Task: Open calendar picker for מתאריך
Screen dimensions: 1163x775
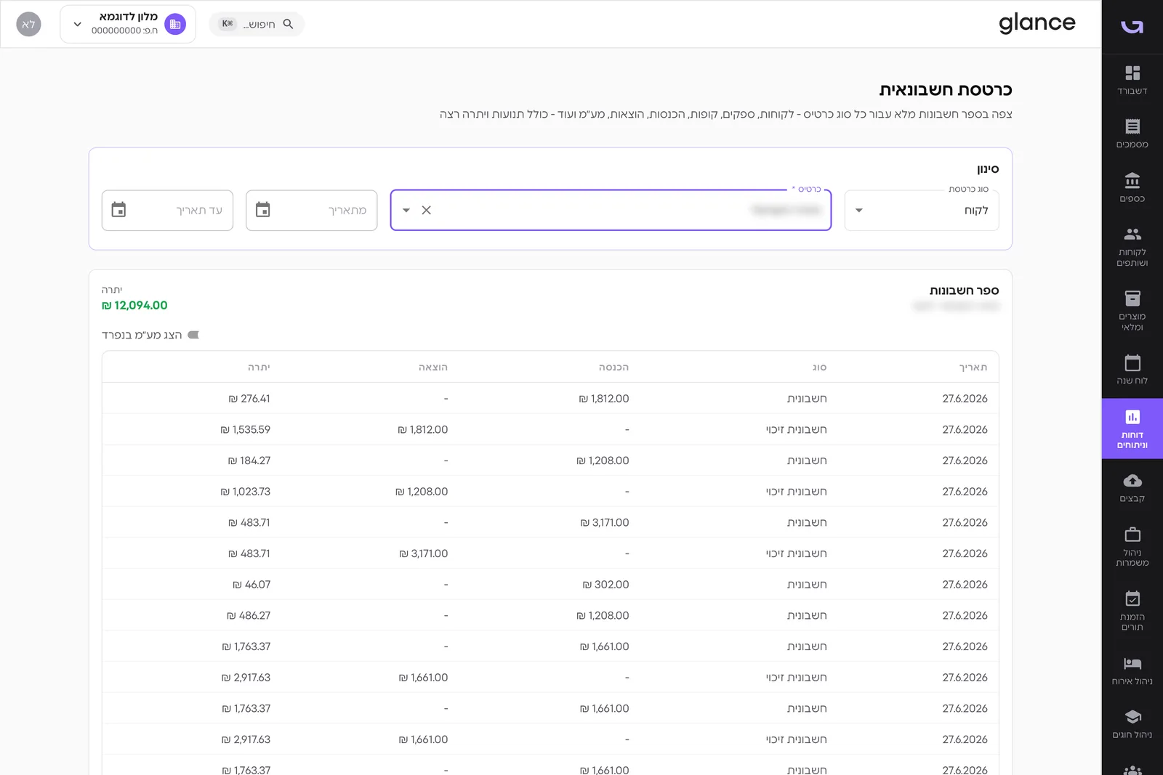Action: [263, 210]
